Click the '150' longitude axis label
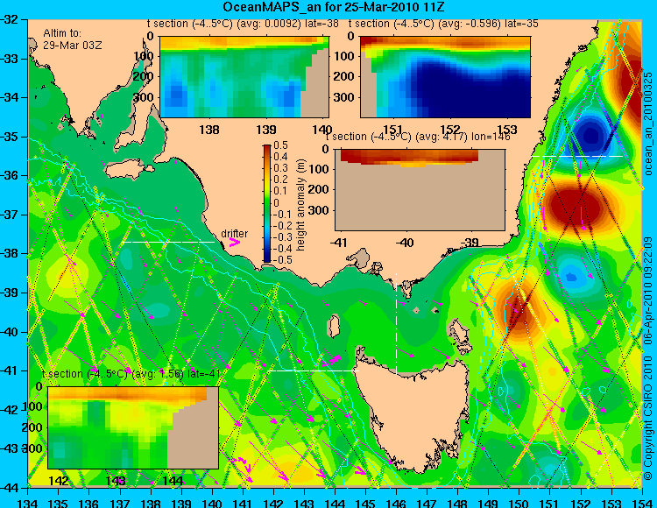This screenshot has height=508, width=657. point(519,503)
